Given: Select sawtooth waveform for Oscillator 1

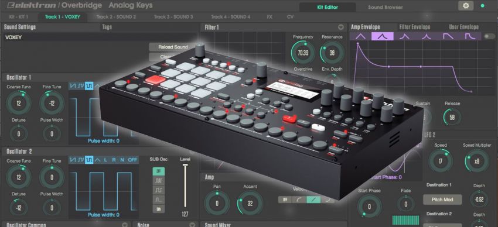Looking at the screenshot, I should [x=73, y=85].
